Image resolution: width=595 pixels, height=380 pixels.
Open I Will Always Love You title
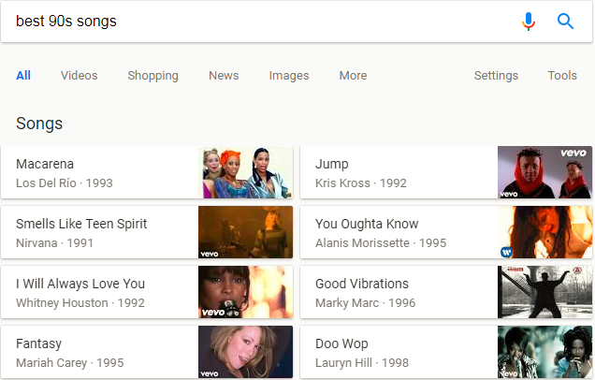[80, 284]
